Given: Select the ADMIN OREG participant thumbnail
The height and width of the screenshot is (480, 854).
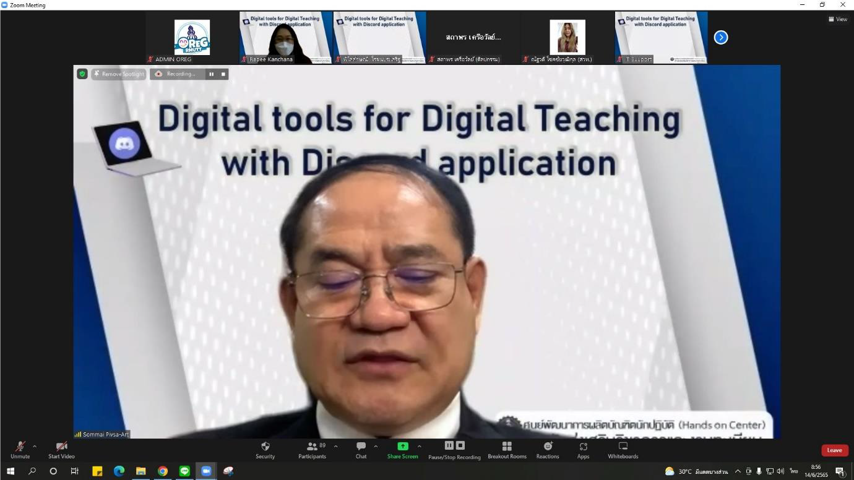Looking at the screenshot, I should [x=192, y=37].
